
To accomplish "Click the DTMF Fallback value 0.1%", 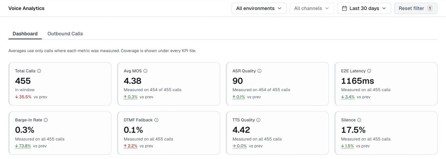I will (133, 130).
